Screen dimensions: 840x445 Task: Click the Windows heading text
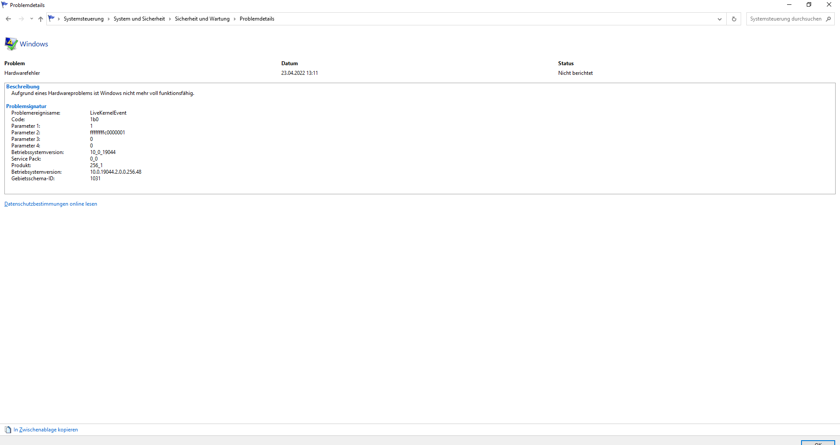point(34,44)
